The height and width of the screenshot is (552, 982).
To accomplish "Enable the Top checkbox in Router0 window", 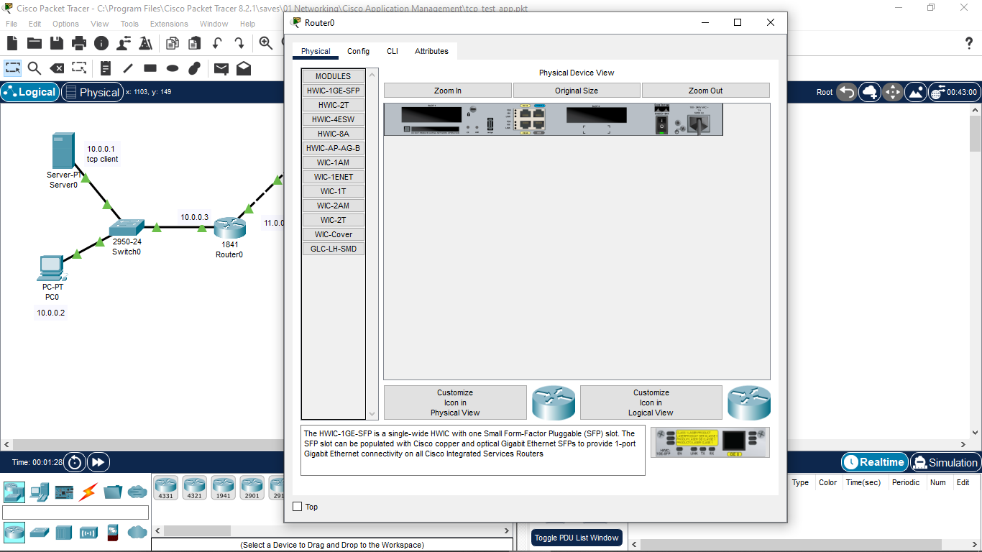I will (x=298, y=507).
